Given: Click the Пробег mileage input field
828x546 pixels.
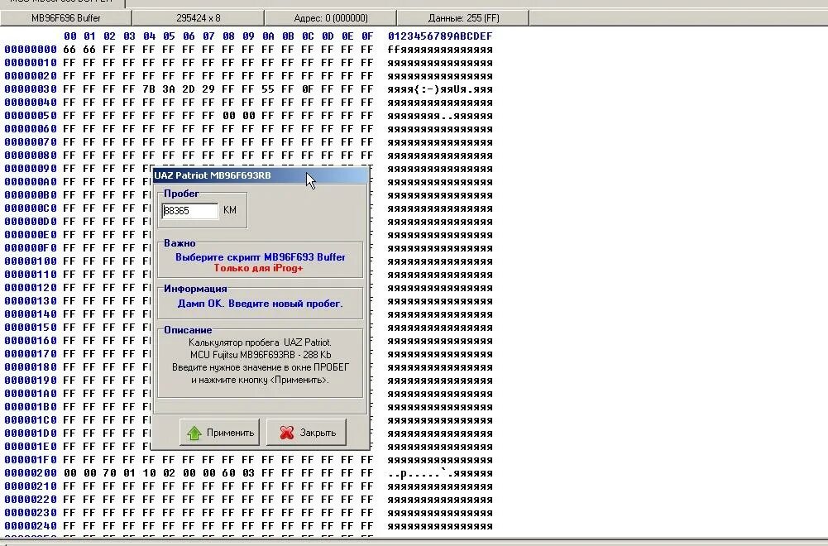Looking at the screenshot, I should [x=190, y=211].
